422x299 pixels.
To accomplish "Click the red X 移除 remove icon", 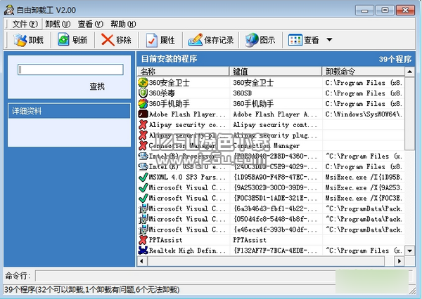I will tap(108, 40).
